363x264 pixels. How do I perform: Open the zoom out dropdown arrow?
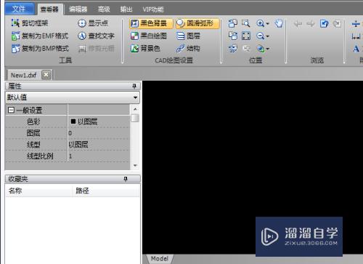coord(267,36)
